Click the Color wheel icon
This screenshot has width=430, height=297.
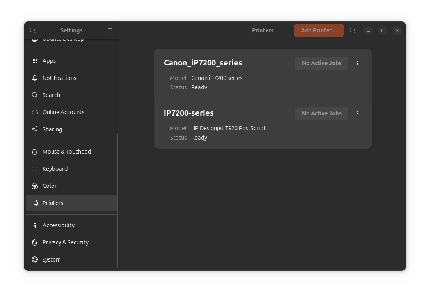pos(35,186)
